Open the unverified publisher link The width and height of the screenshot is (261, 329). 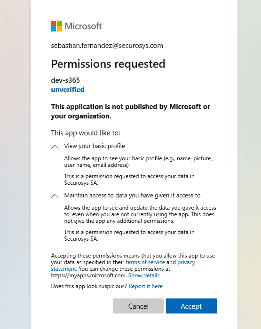coord(68,90)
